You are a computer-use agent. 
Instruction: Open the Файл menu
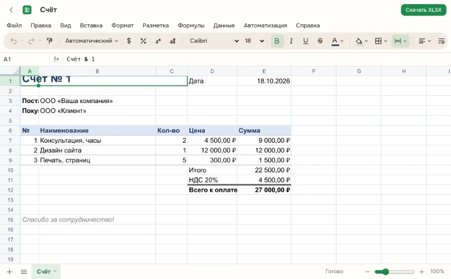14,25
